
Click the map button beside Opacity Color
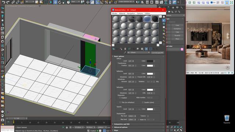point(154,109)
